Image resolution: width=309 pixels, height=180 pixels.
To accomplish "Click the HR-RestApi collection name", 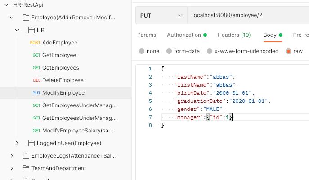I will click(28, 5).
